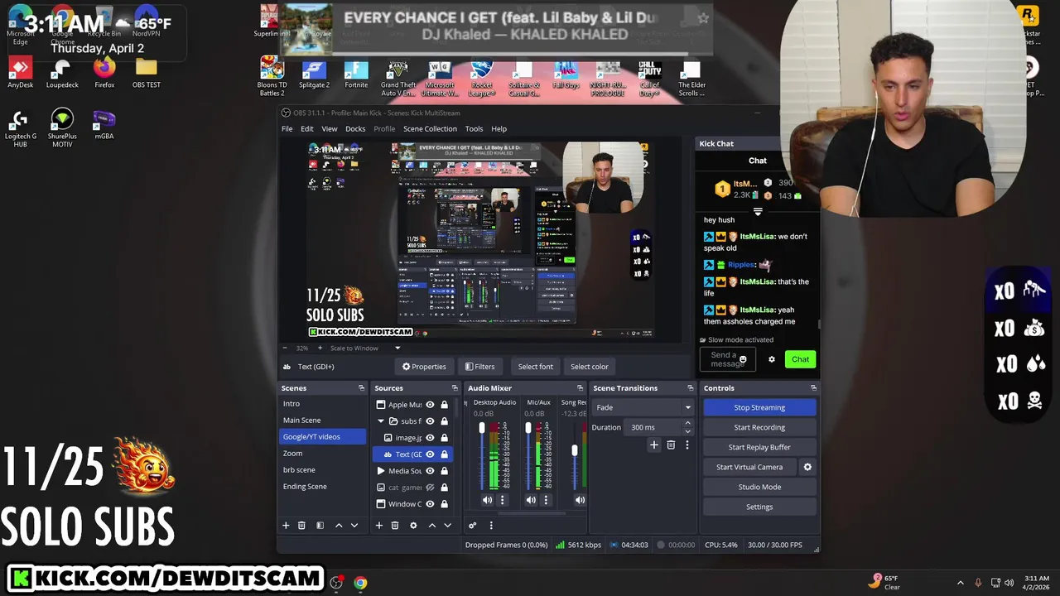Viewport: 1060px width, 596px height.
Task: Move source down in Sources panel
Action: (447, 526)
